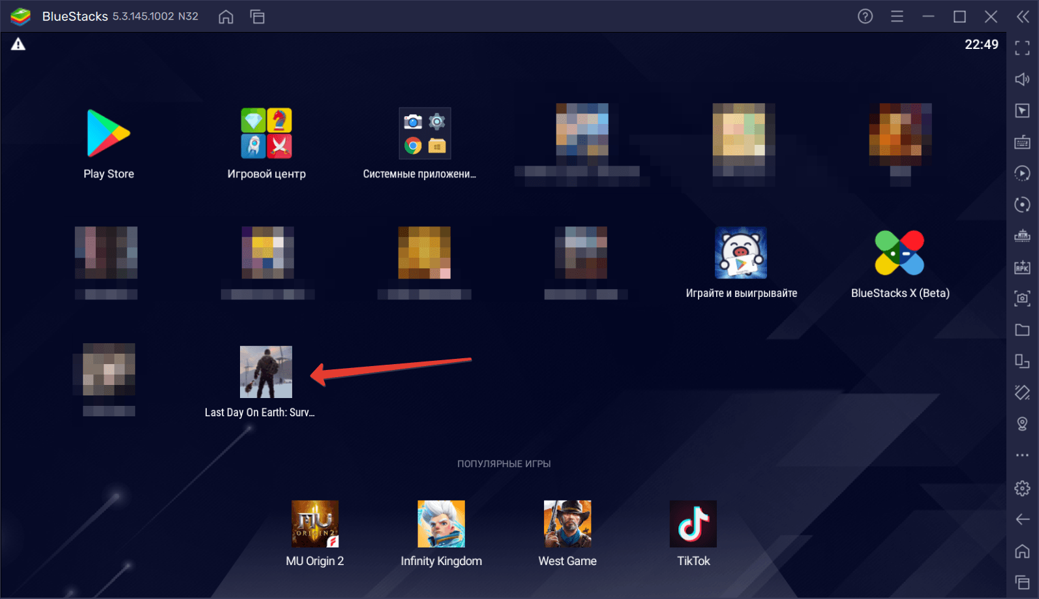
Task: Click the macro playback icon in sidebar
Action: 1023,174
